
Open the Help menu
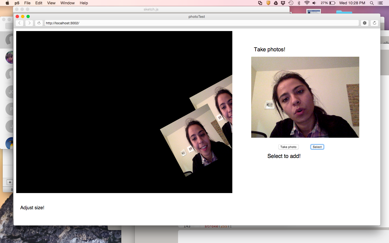(x=84, y=3)
